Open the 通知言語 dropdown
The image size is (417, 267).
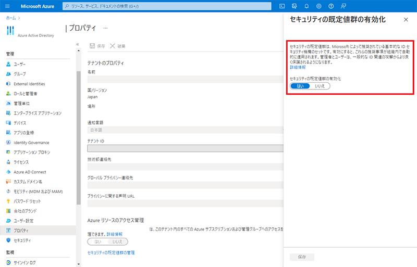(x=186, y=130)
